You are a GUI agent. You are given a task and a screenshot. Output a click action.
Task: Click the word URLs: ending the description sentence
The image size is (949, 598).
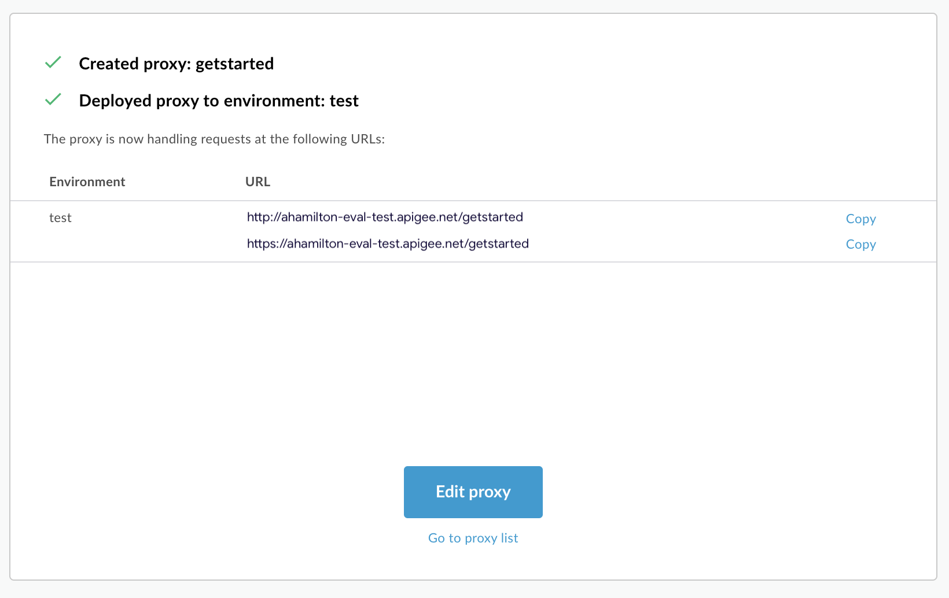[x=367, y=139]
